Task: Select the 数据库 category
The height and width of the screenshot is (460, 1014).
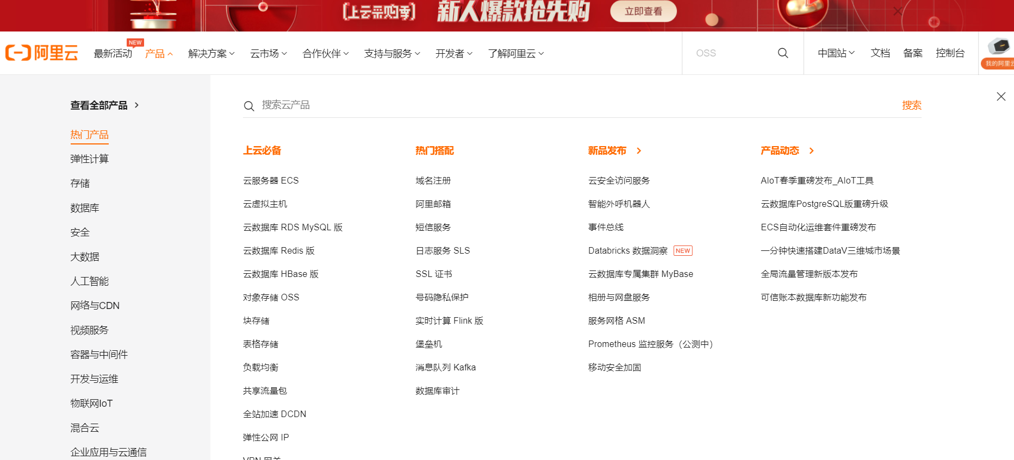Action: pos(85,208)
